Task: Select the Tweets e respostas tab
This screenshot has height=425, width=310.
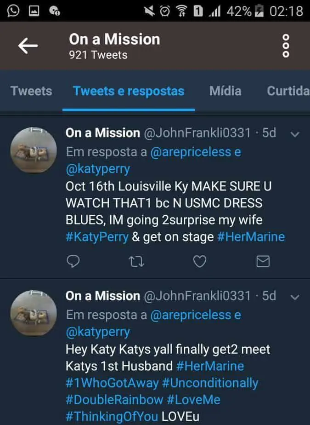Action: 129,91
